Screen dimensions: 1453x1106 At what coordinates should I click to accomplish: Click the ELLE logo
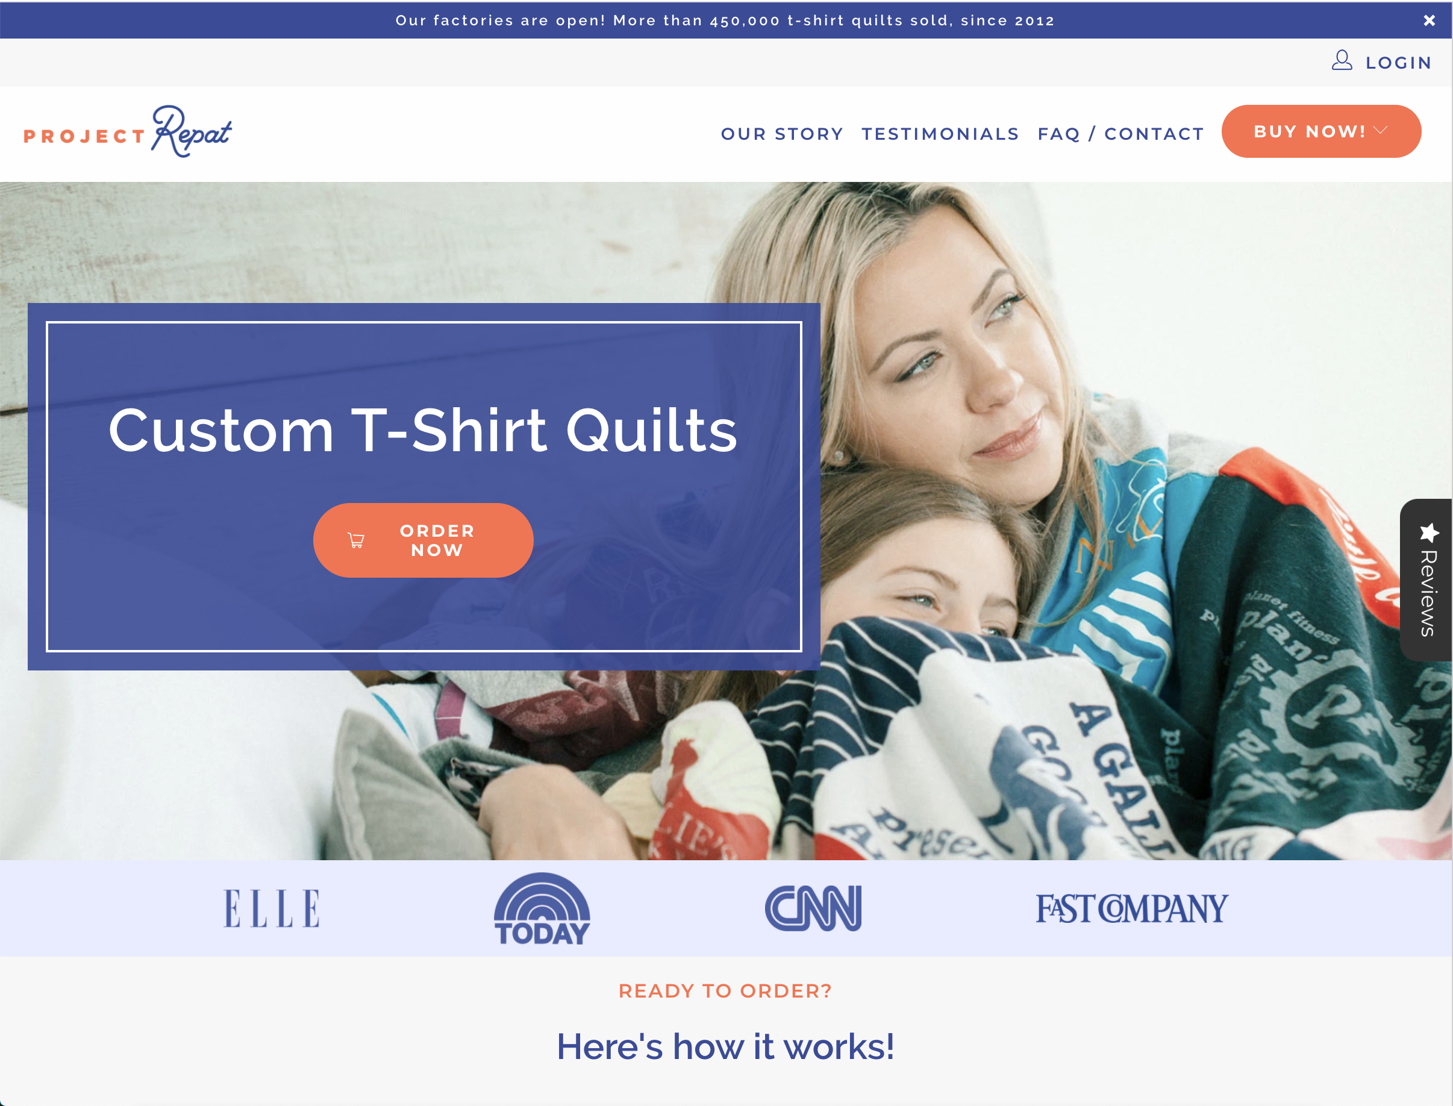pos(272,908)
